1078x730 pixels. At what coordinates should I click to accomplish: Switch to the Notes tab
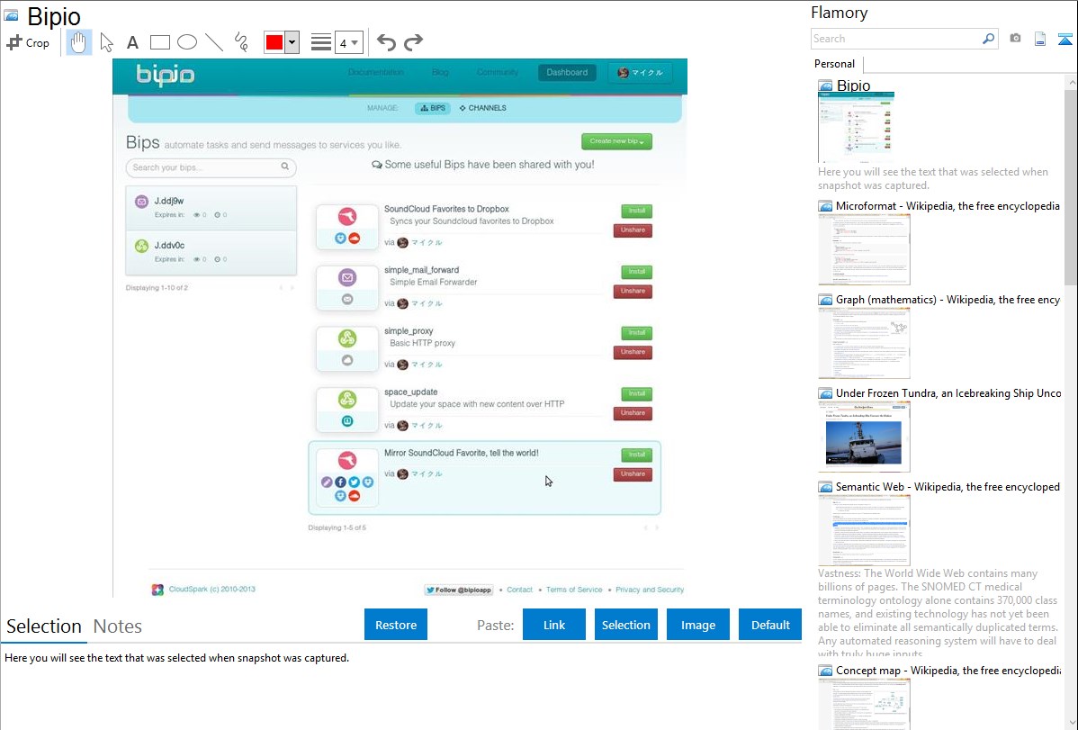[x=118, y=626]
